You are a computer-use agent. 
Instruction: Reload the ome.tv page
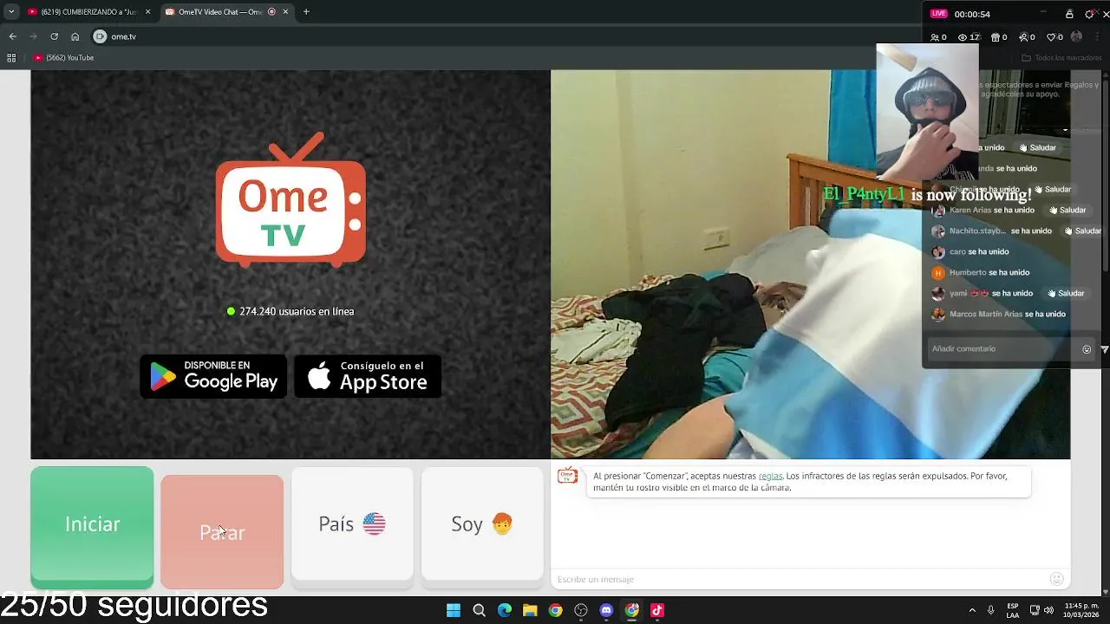click(54, 36)
